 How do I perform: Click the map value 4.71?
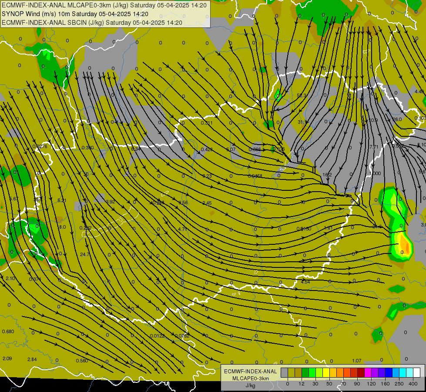[183, 229]
